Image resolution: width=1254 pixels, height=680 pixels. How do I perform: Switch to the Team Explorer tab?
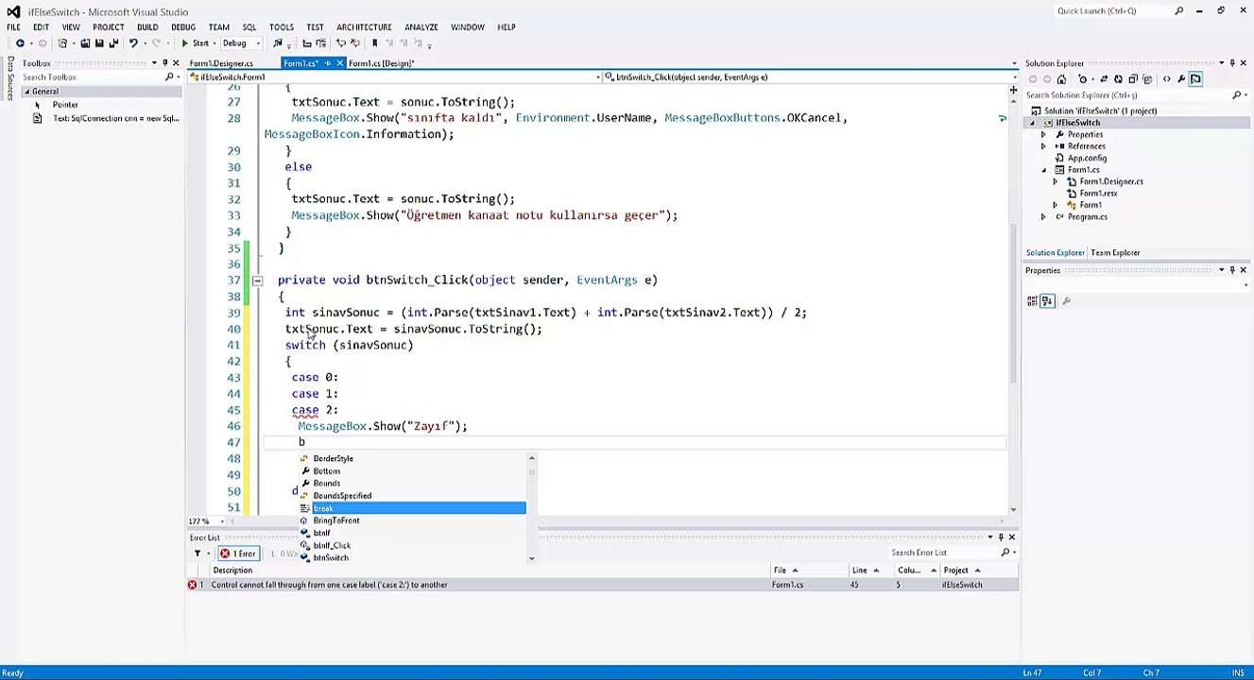(1115, 253)
